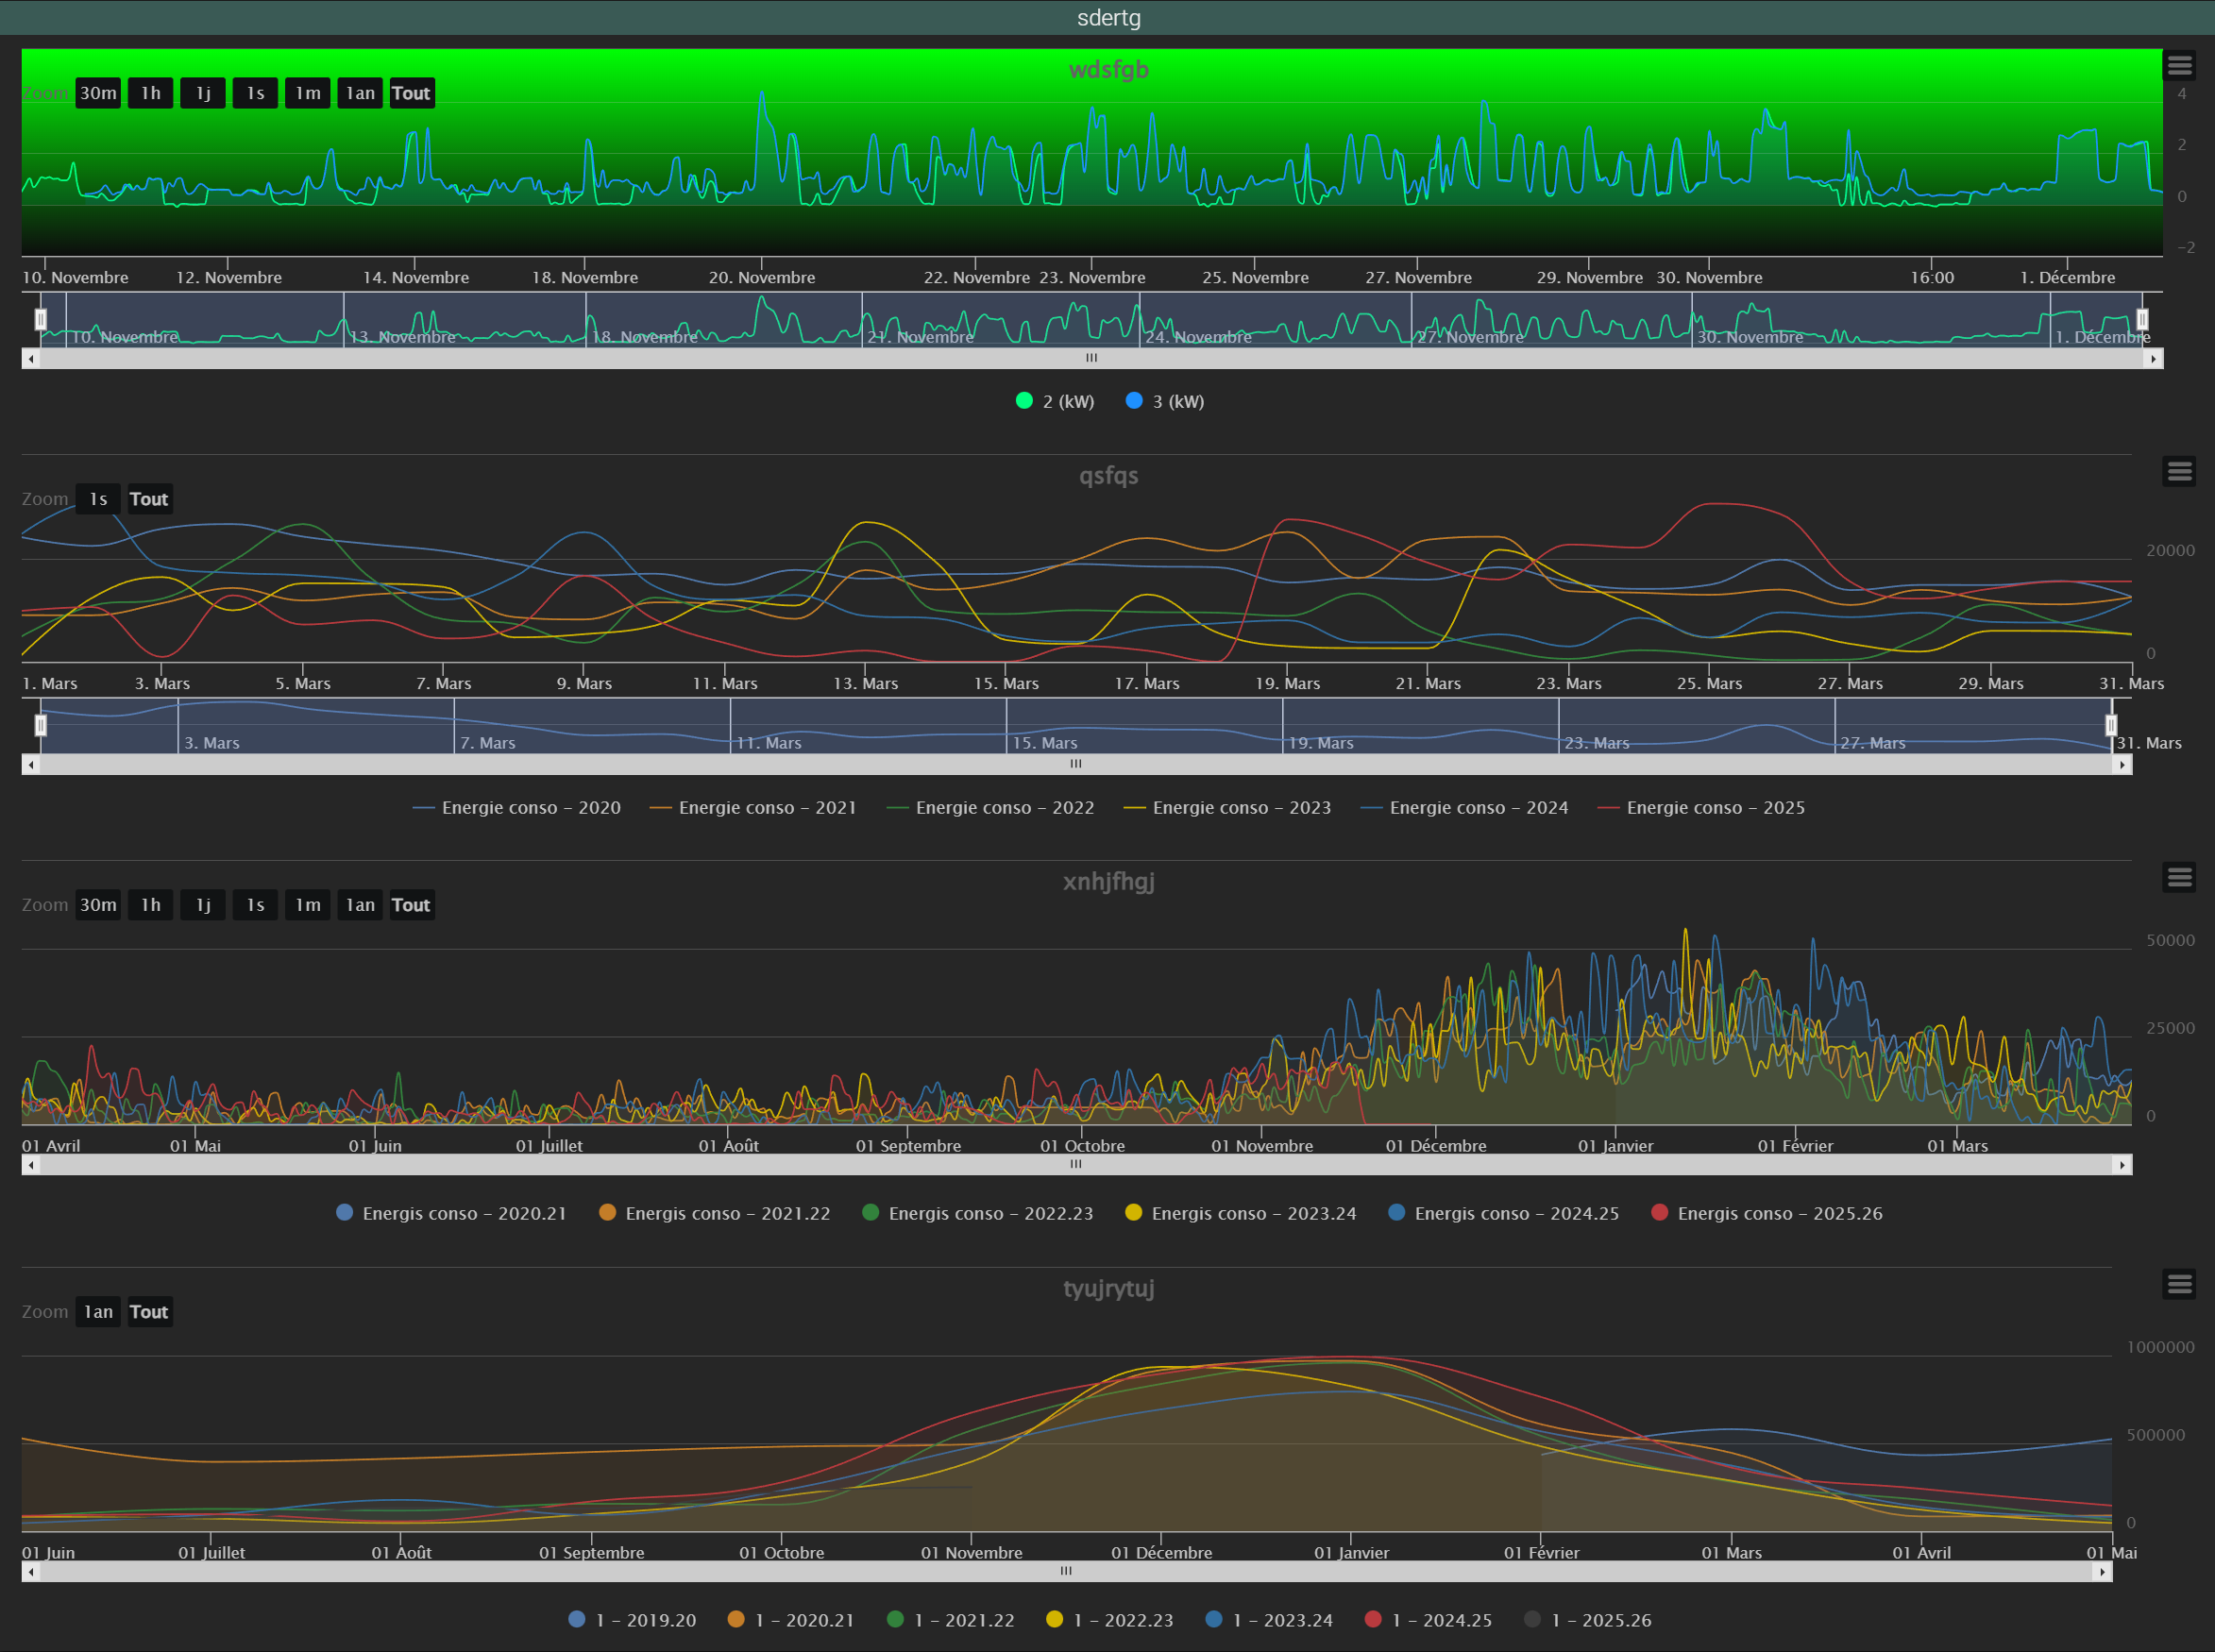Image resolution: width=2215 pixels, height=1652 pixels.
Task: Click the wdsfgb navigator left range handle
Action: tap(41, 319)
